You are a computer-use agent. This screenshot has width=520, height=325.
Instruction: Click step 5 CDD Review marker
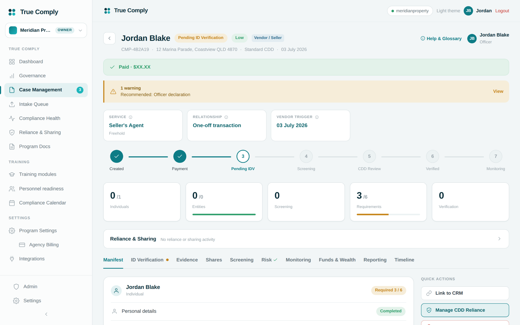369,157
